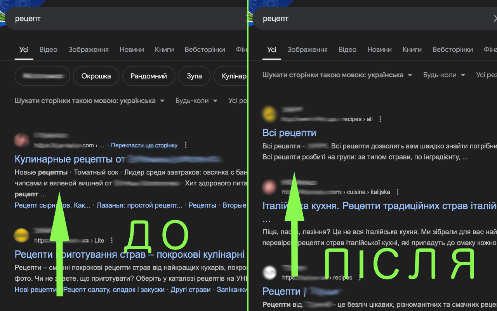Open the three-dot menu on the Італійська кухня result

click(397, 192)
